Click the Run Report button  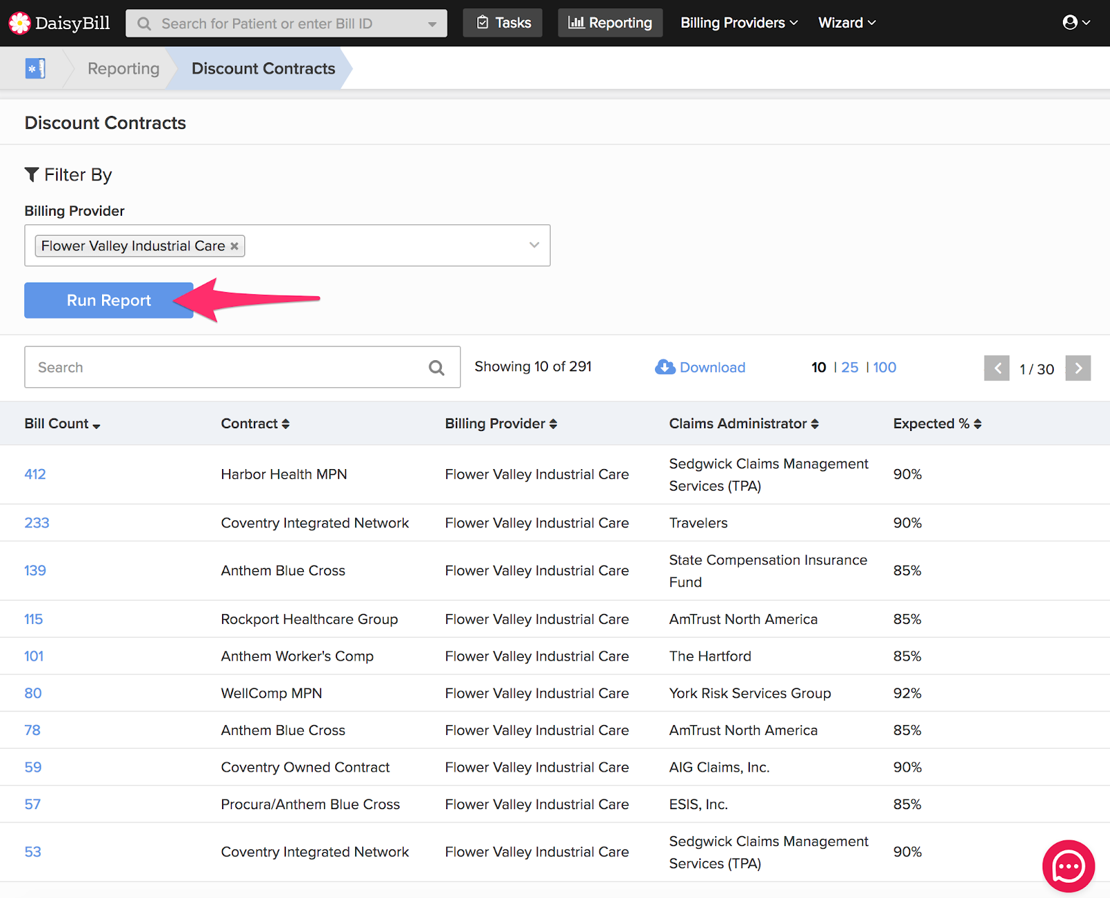tap(109, 300)
